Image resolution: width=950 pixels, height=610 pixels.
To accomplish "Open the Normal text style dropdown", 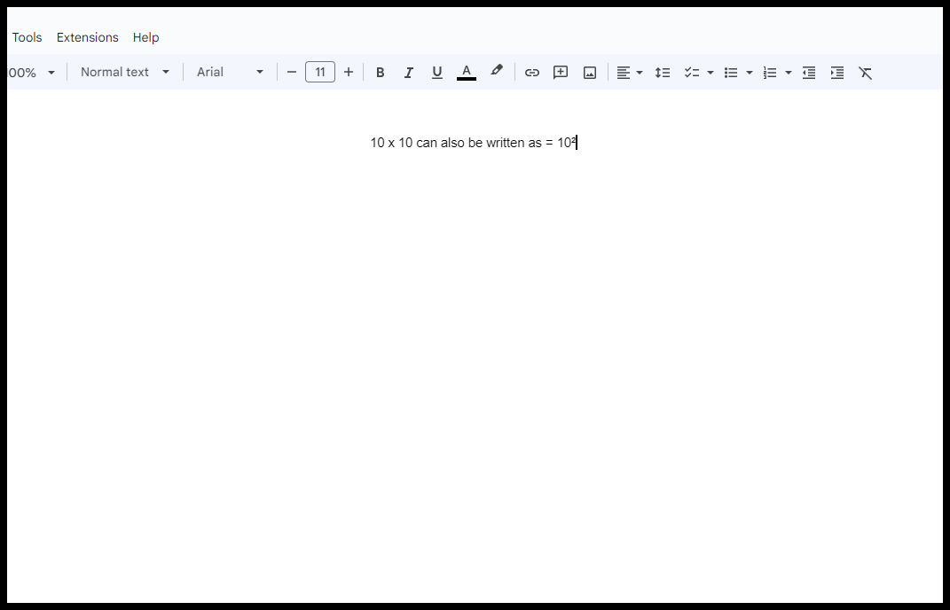I will 125,72.
